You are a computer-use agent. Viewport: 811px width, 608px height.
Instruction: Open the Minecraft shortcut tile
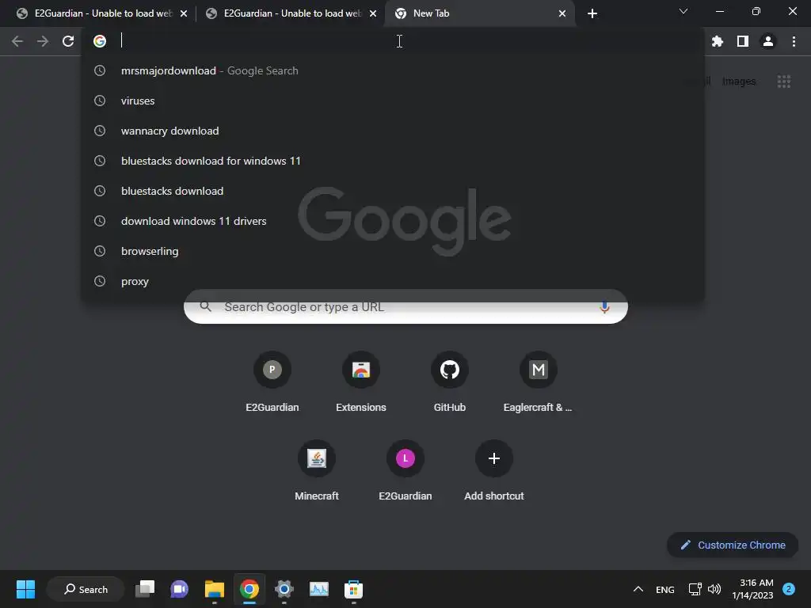(317, 472)
